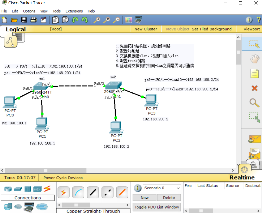This screenshot has width=262, height=213.
Task: Open the Options menu
Action: (29, 11)
